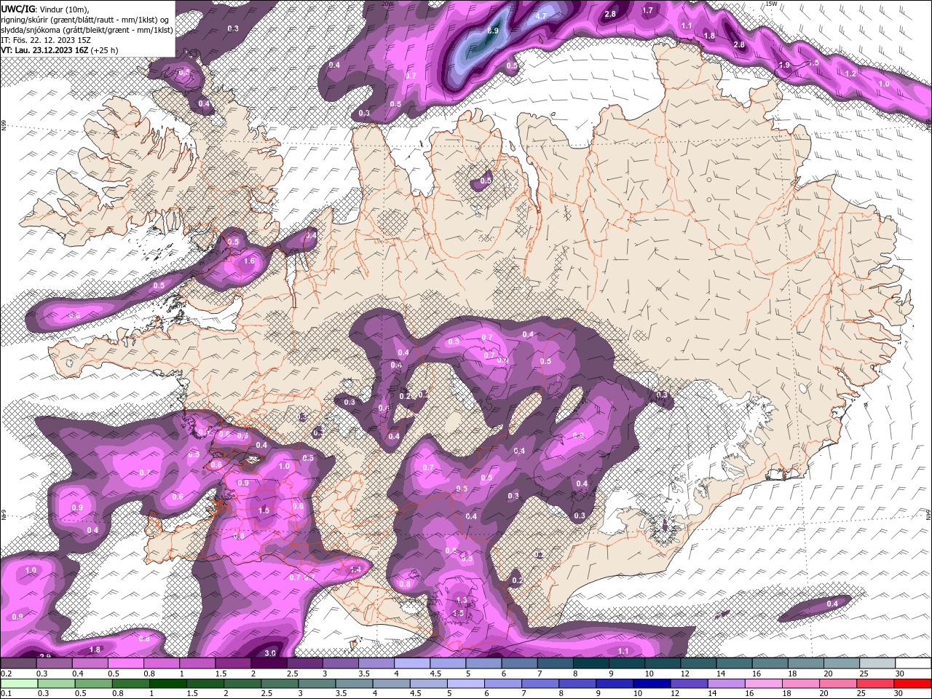Select lower legend light pink swatch at 16
The height and width of the screenshot is (699, 932).
[x=764, y=684]
